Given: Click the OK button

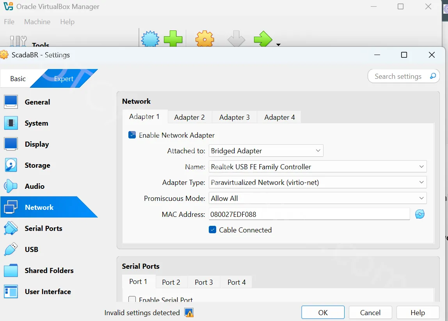Looking at the screenshot, I should (323, 312).
